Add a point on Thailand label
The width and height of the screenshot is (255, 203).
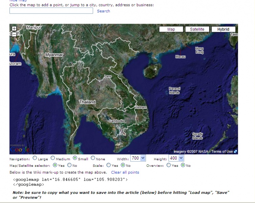click(87, 102)
